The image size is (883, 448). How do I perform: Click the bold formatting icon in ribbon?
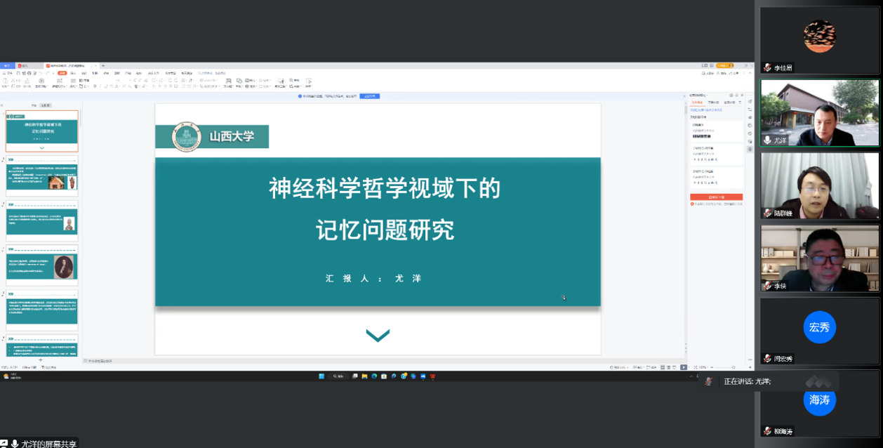(93, 86)
